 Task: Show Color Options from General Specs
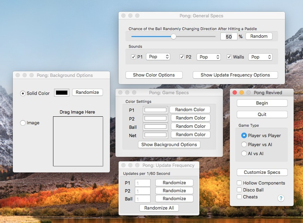click(154, 75)
